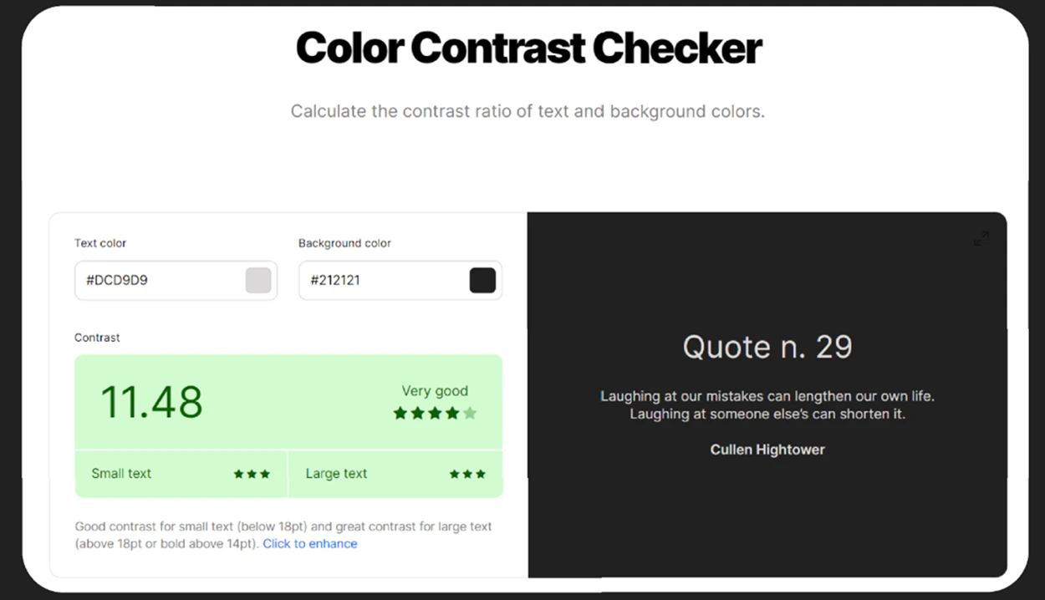Viewport: 1045px width, 600px height.
Task: Click the Background color label
Action: point(344,243)
